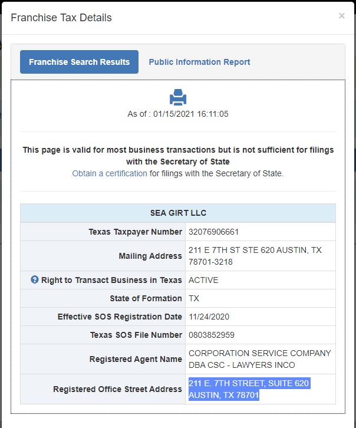Click the Texas Taxpayer Number label
The width and height of the screenshot is (356, 428).
point(135,232)
